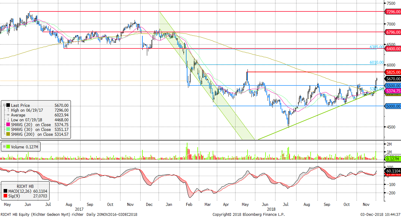The image size is (401, 217).
Task: Click the light blue 6385.00 line label
Action: pyautogui.click(x=377, y=47)
